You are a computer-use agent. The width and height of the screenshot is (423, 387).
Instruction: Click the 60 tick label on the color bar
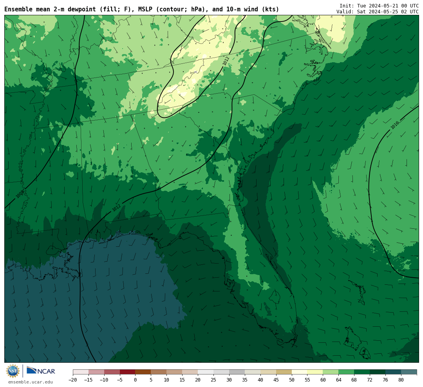pos(323,380)
